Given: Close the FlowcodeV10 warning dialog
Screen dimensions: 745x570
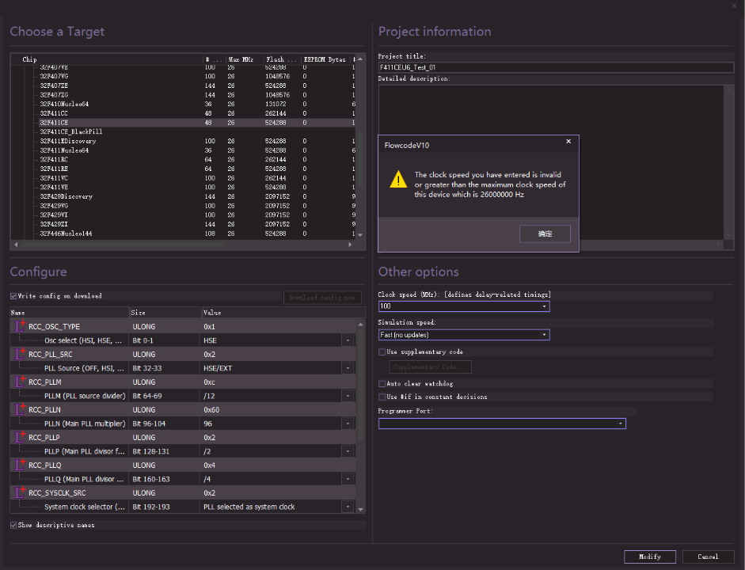Looking at the screenshot, I should tap(568, 141).
